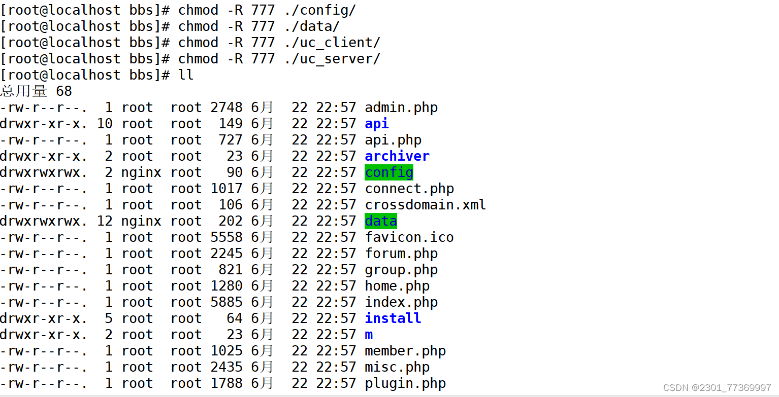Select the crossdomain.xml file name

click(426, 205)
